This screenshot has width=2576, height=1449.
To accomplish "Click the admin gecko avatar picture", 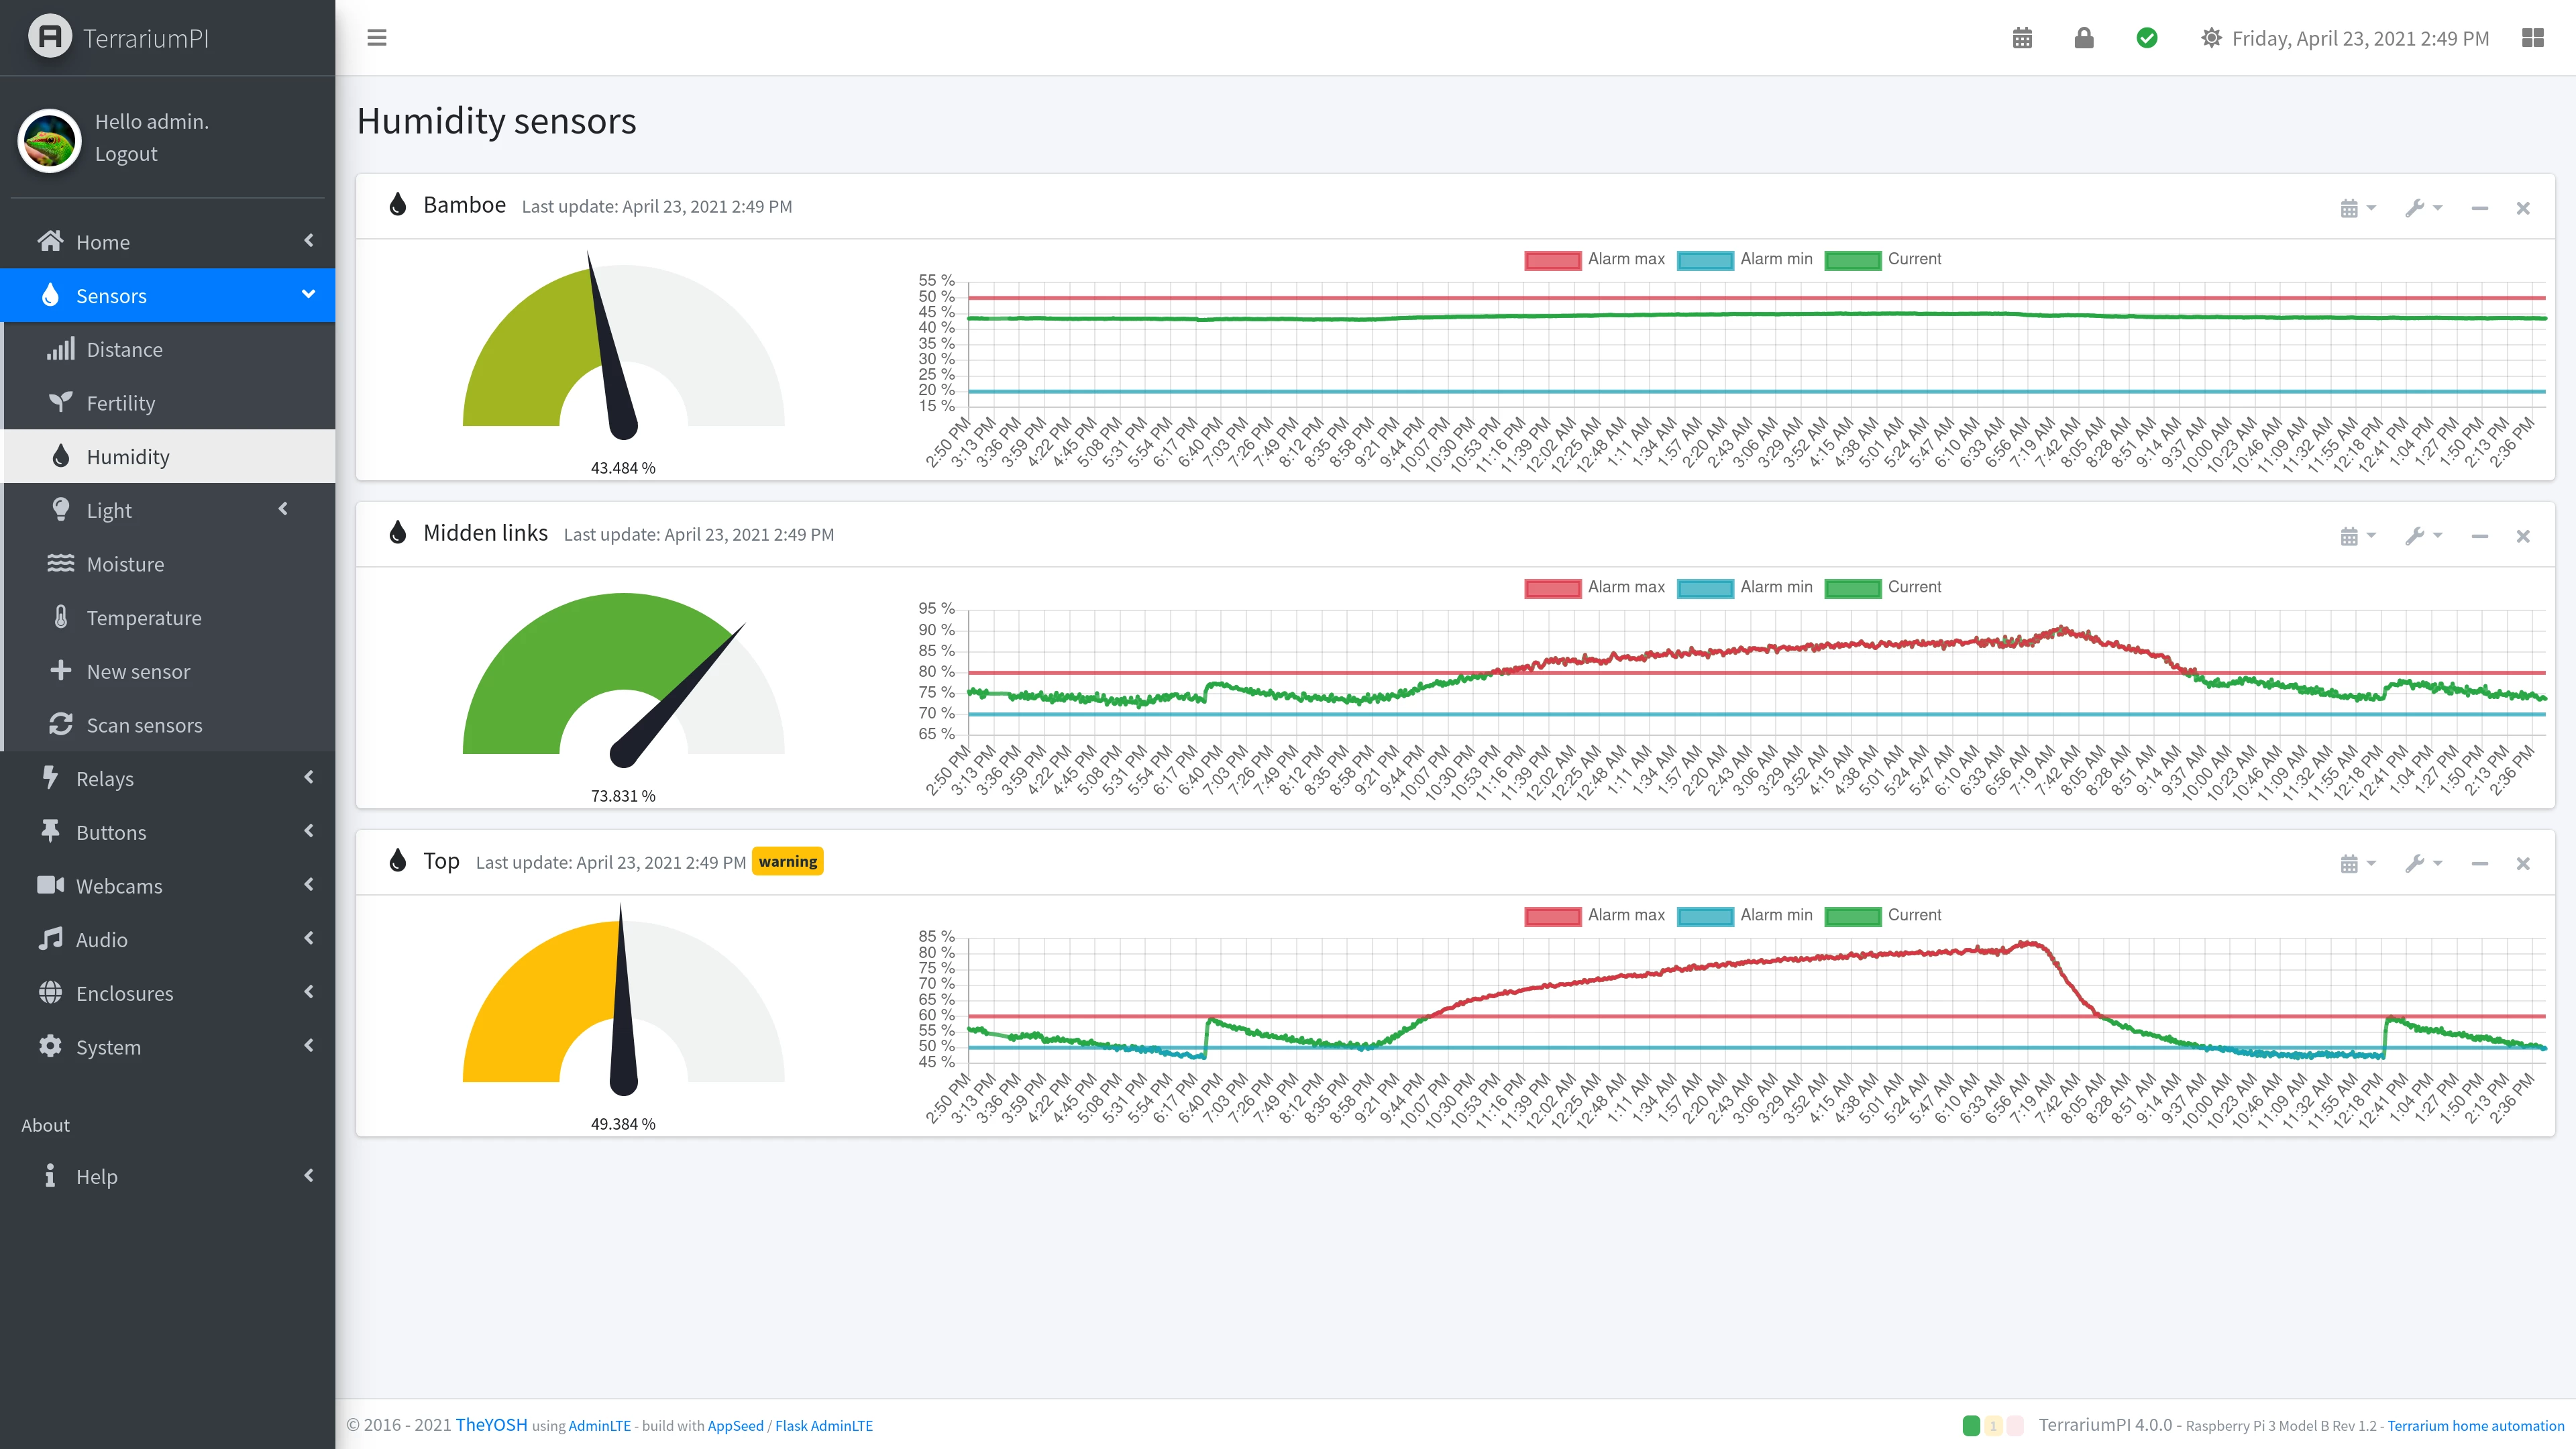I will [49, 141].
